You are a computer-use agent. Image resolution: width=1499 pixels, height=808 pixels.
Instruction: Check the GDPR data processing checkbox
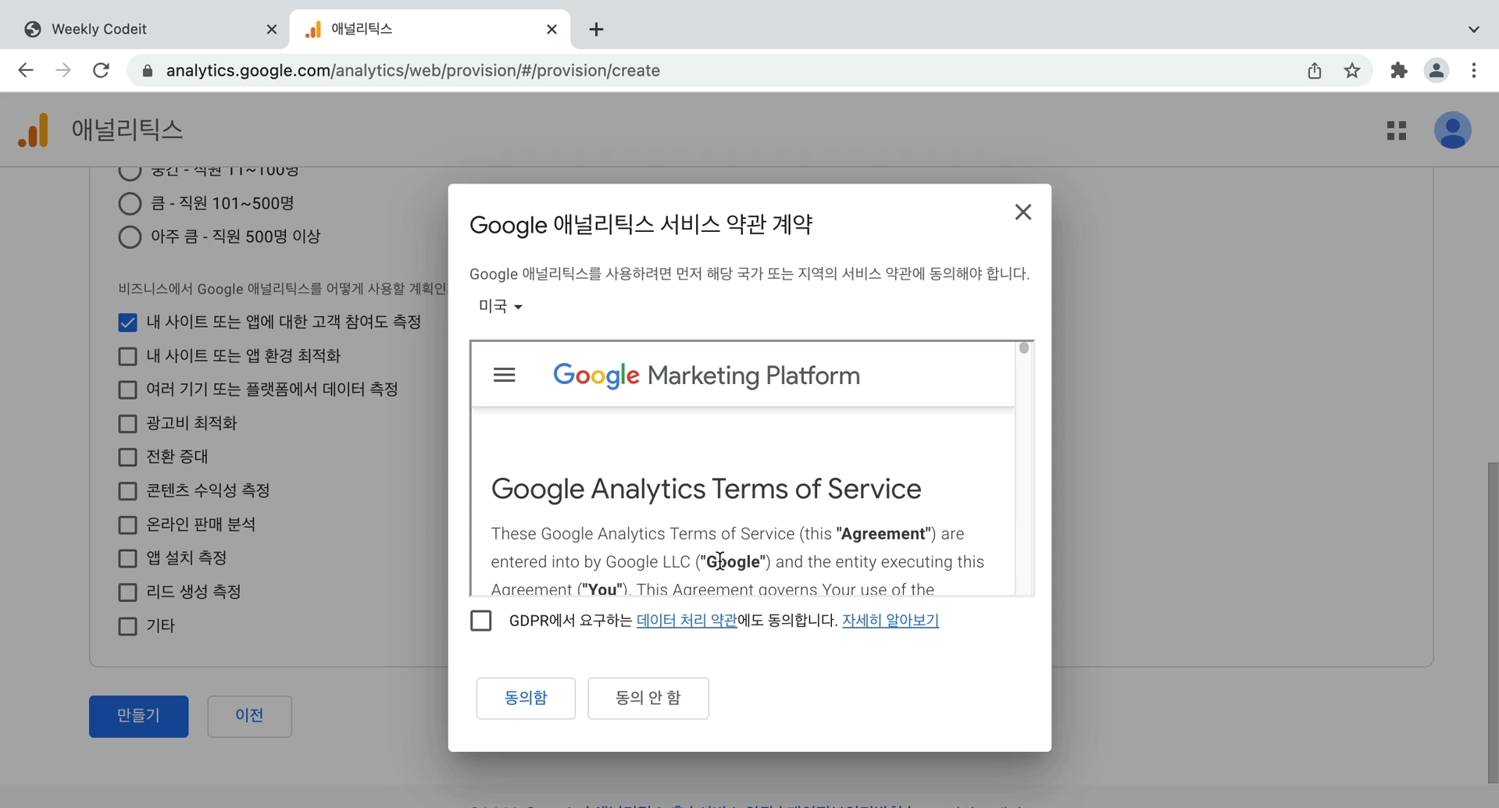point(481,621)
